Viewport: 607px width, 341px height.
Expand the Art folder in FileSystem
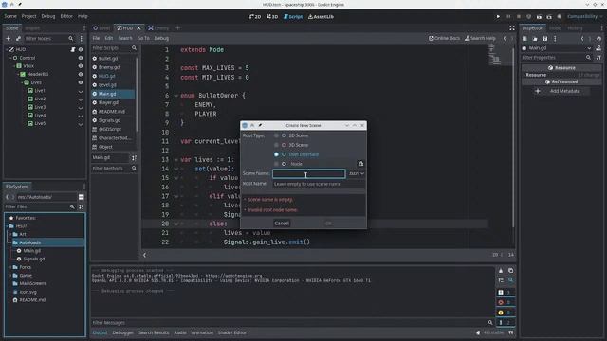pyautogui.click(x=10, y=234)
